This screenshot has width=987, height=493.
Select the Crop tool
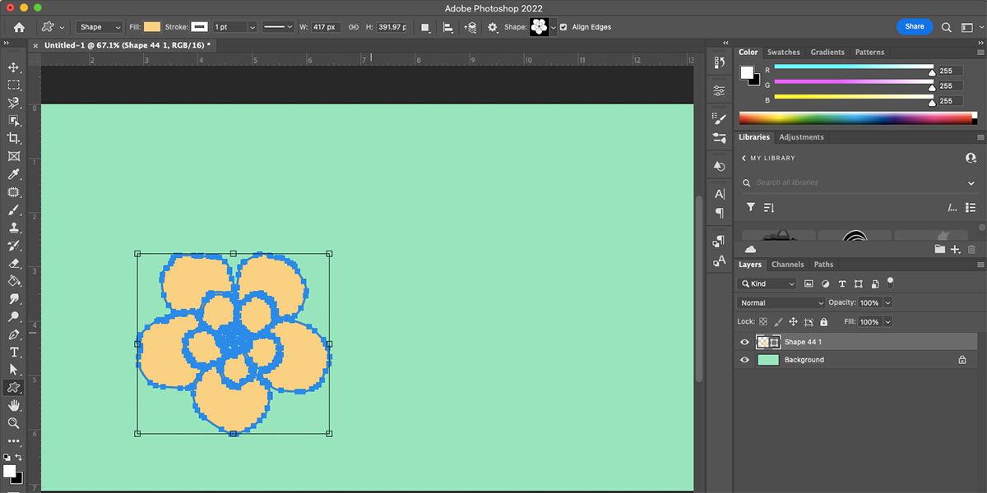click(14, 138)
